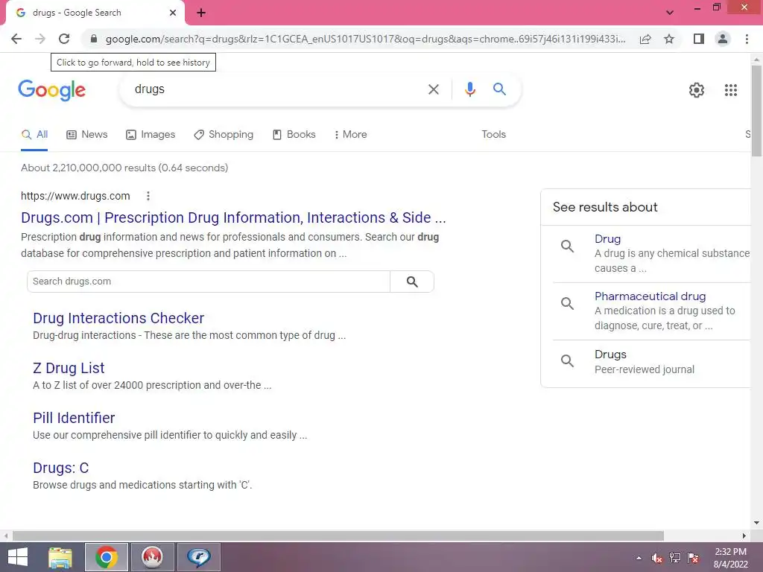Click the scroll right arrow
The height and width of the screenshot is (572, 763).
744,536
